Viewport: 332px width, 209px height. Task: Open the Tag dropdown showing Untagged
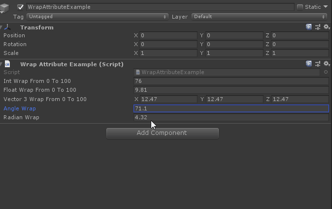click(x=97, y=17)
